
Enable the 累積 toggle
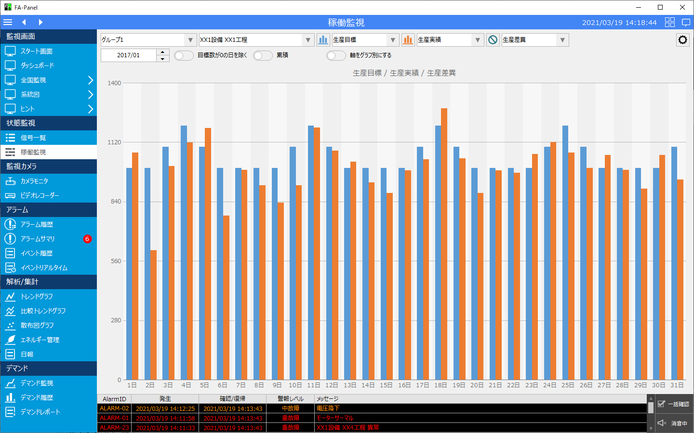(263, 55)
